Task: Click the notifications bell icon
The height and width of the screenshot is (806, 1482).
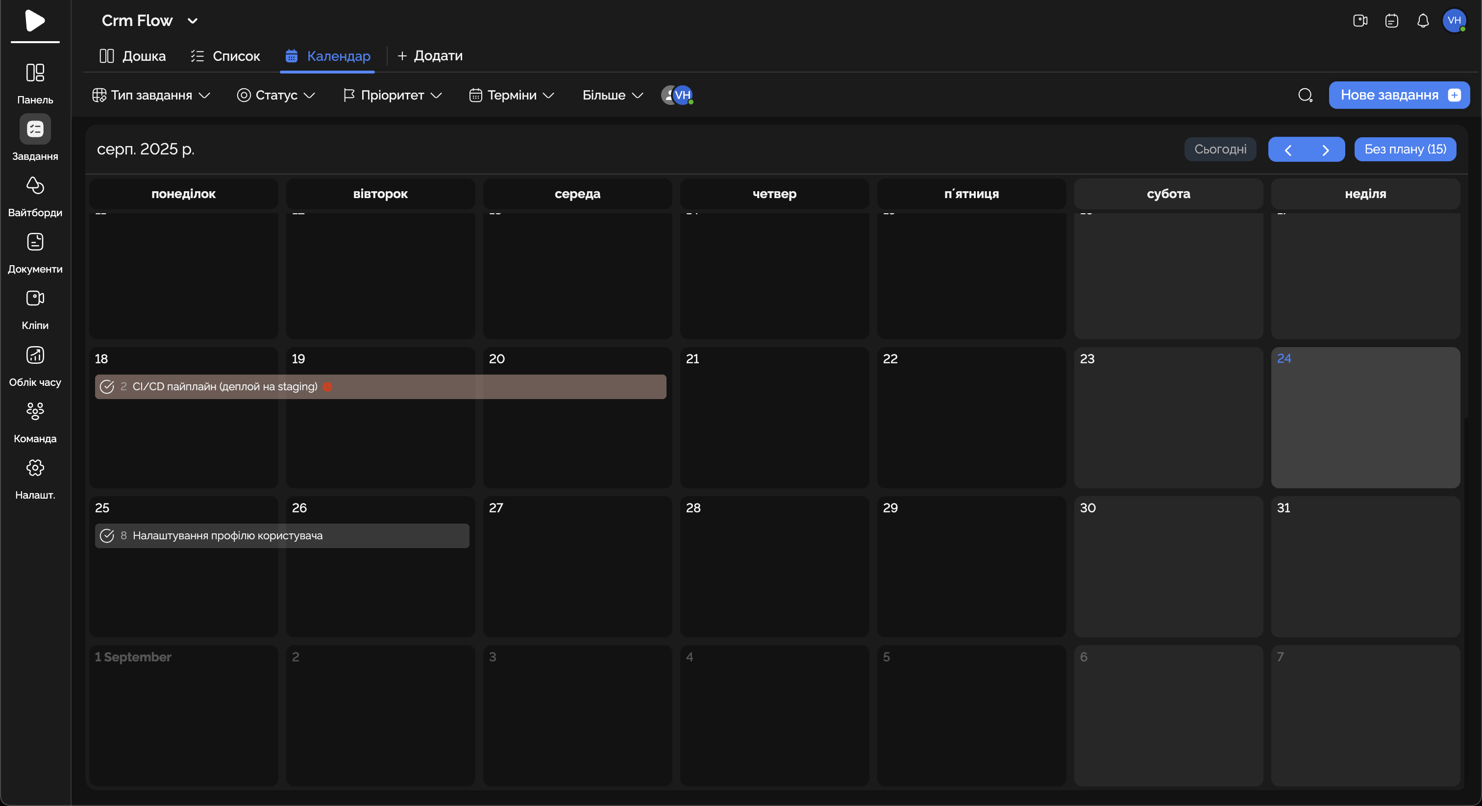Action: tap(1422, 21)
